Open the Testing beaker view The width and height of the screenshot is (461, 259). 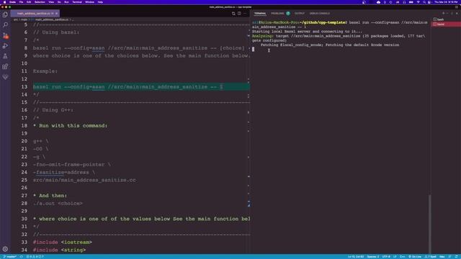click(5, 56)
